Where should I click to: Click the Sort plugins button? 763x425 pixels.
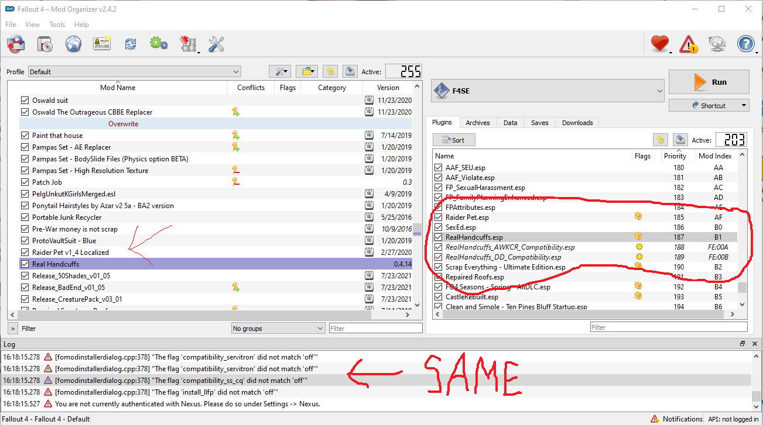coord(454,140)
